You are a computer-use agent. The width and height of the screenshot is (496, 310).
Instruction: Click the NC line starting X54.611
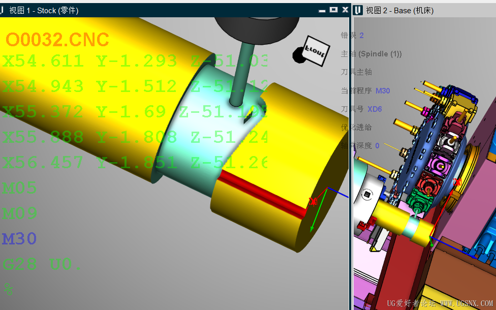(135, 61)
